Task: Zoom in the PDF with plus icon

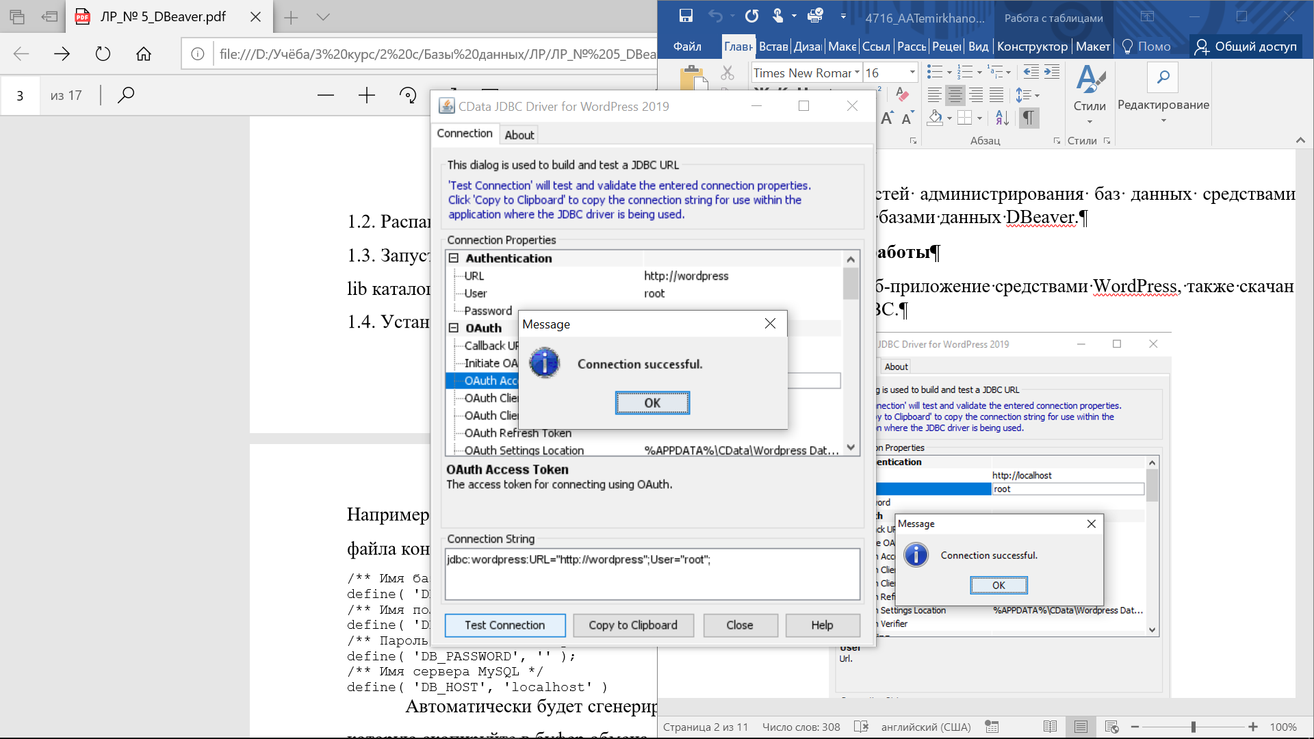Action: [x=367, y=95]
